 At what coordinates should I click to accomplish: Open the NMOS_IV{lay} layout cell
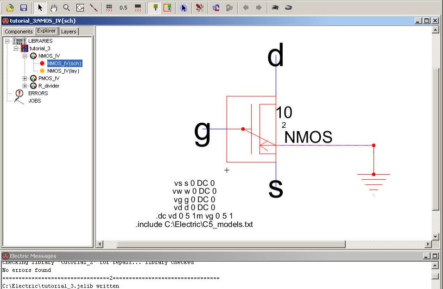pyautogui.click(x=63, y=71)
